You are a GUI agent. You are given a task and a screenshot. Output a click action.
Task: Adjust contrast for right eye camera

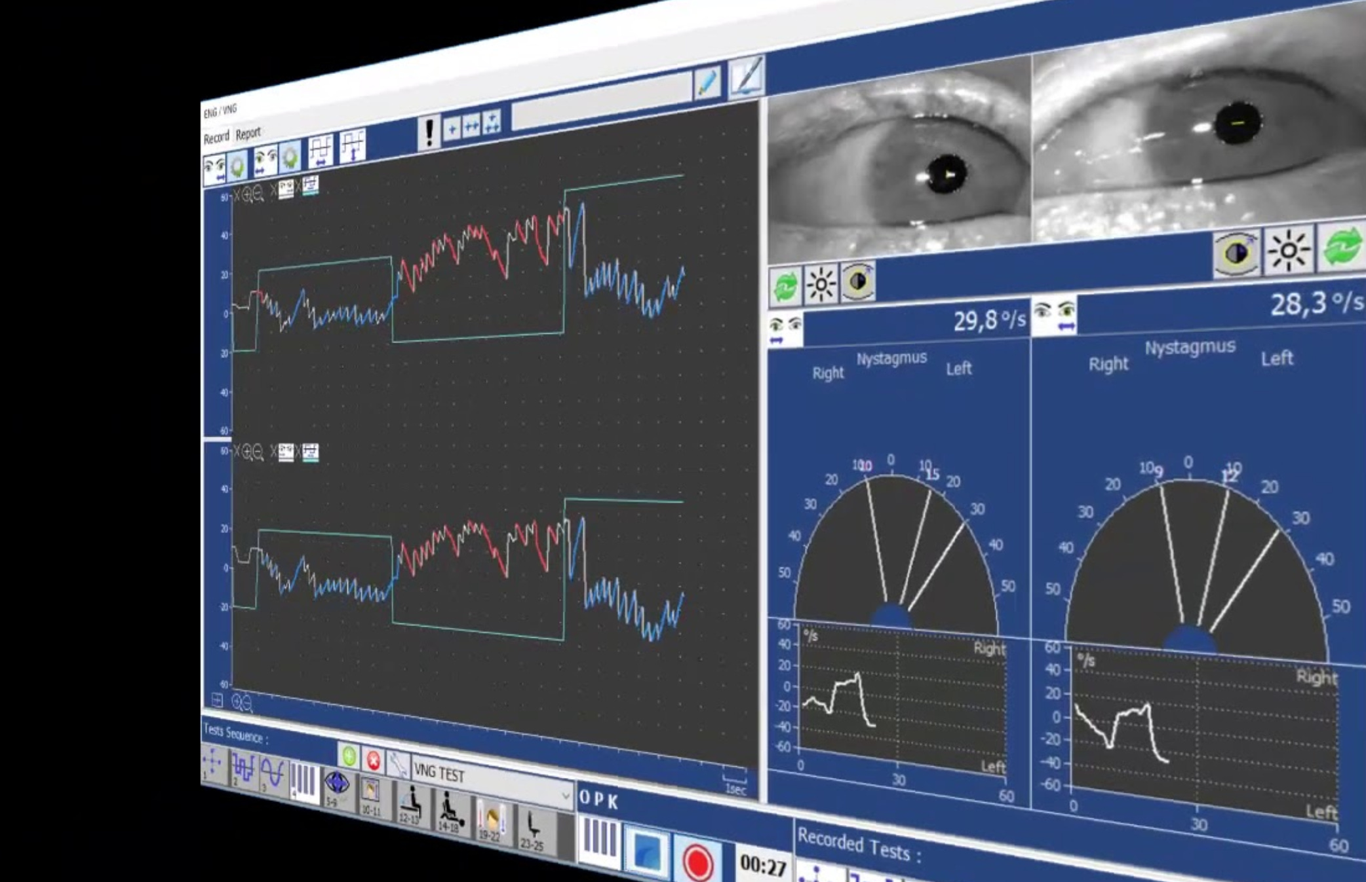[x=1236, y=253]
